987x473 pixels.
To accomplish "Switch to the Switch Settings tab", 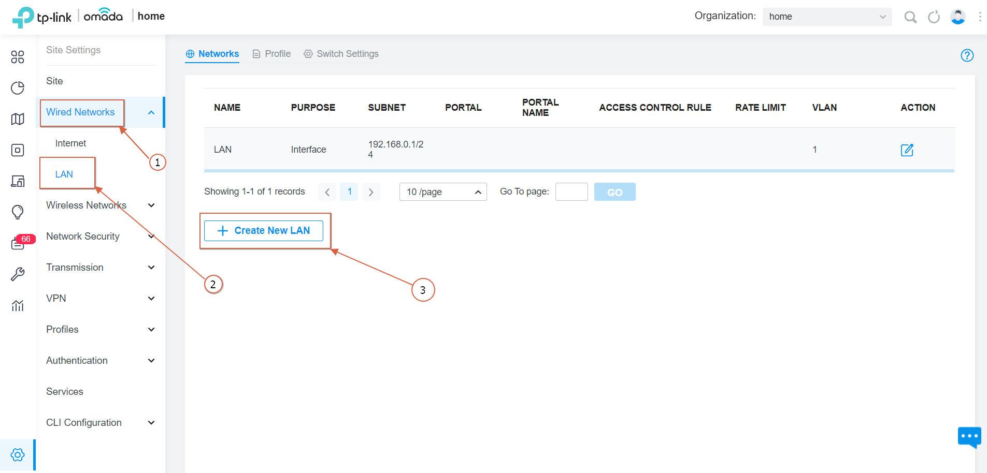I will [341, 54].
